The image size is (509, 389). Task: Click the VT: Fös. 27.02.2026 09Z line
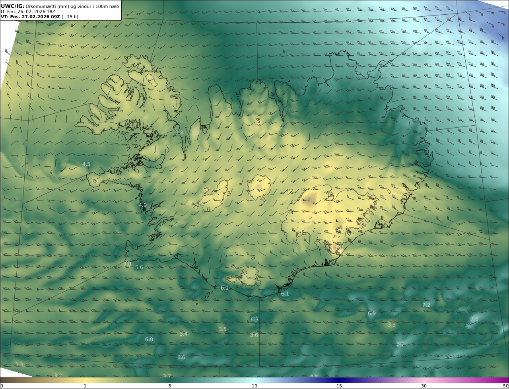(39, 17)
